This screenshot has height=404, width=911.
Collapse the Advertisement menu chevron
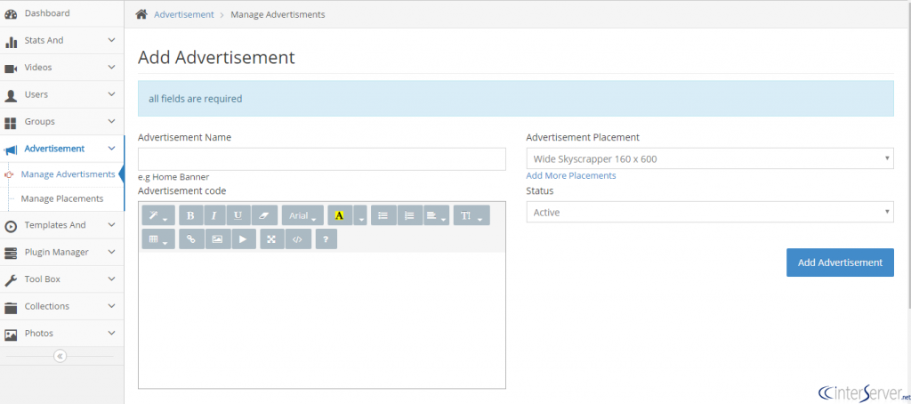pyautogui.click(x=111, y=149)
